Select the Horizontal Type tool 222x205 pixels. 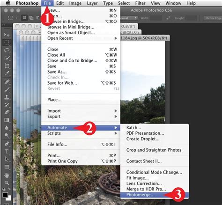click(7, 151)
